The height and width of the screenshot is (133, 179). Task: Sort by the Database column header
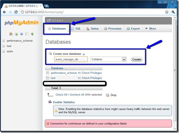click(x=57, y=68)
